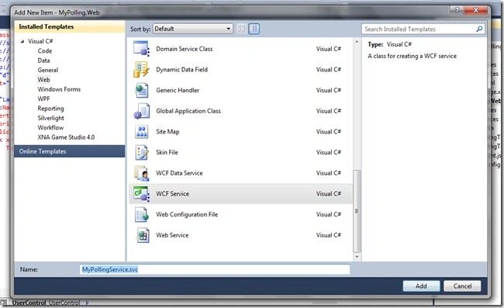Click the Web Configuration File label
The height and width of the screenshot is (308, 504).
click(x=187, y=214)
